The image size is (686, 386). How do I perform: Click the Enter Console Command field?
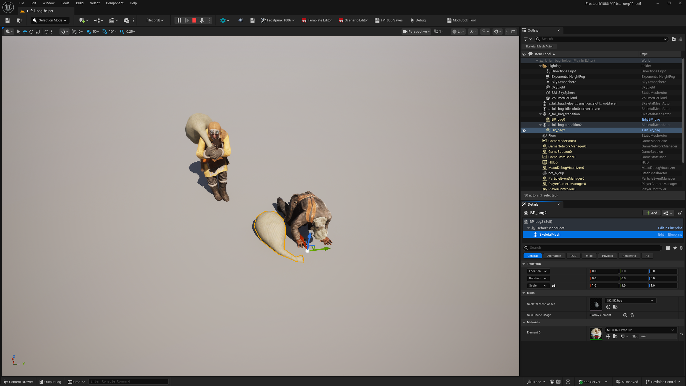[129, 382]
